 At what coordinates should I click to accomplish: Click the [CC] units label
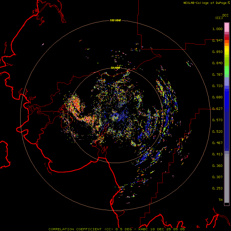point(219,18)
